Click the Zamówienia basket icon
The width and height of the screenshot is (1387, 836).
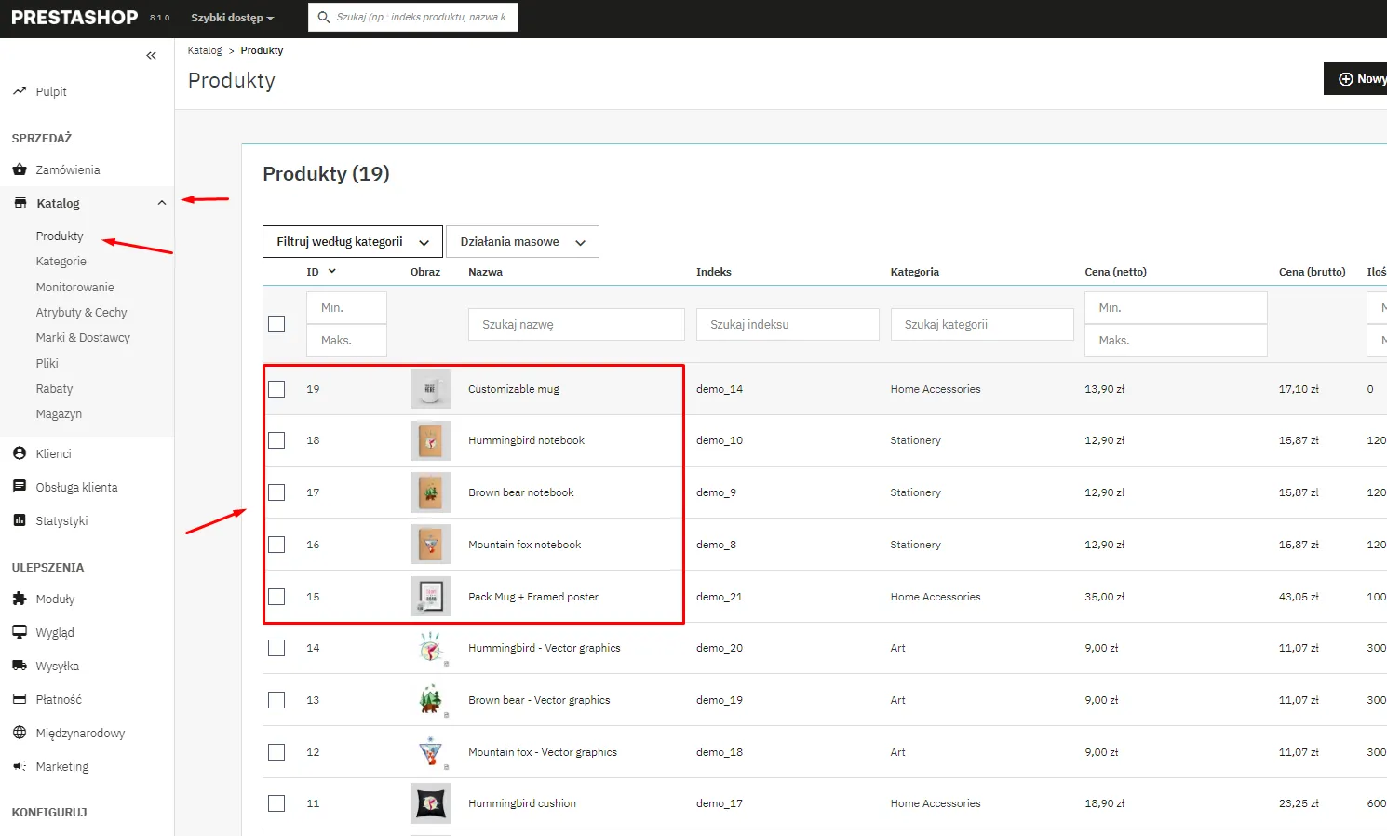pyautogui.click(x=20, y=169)
